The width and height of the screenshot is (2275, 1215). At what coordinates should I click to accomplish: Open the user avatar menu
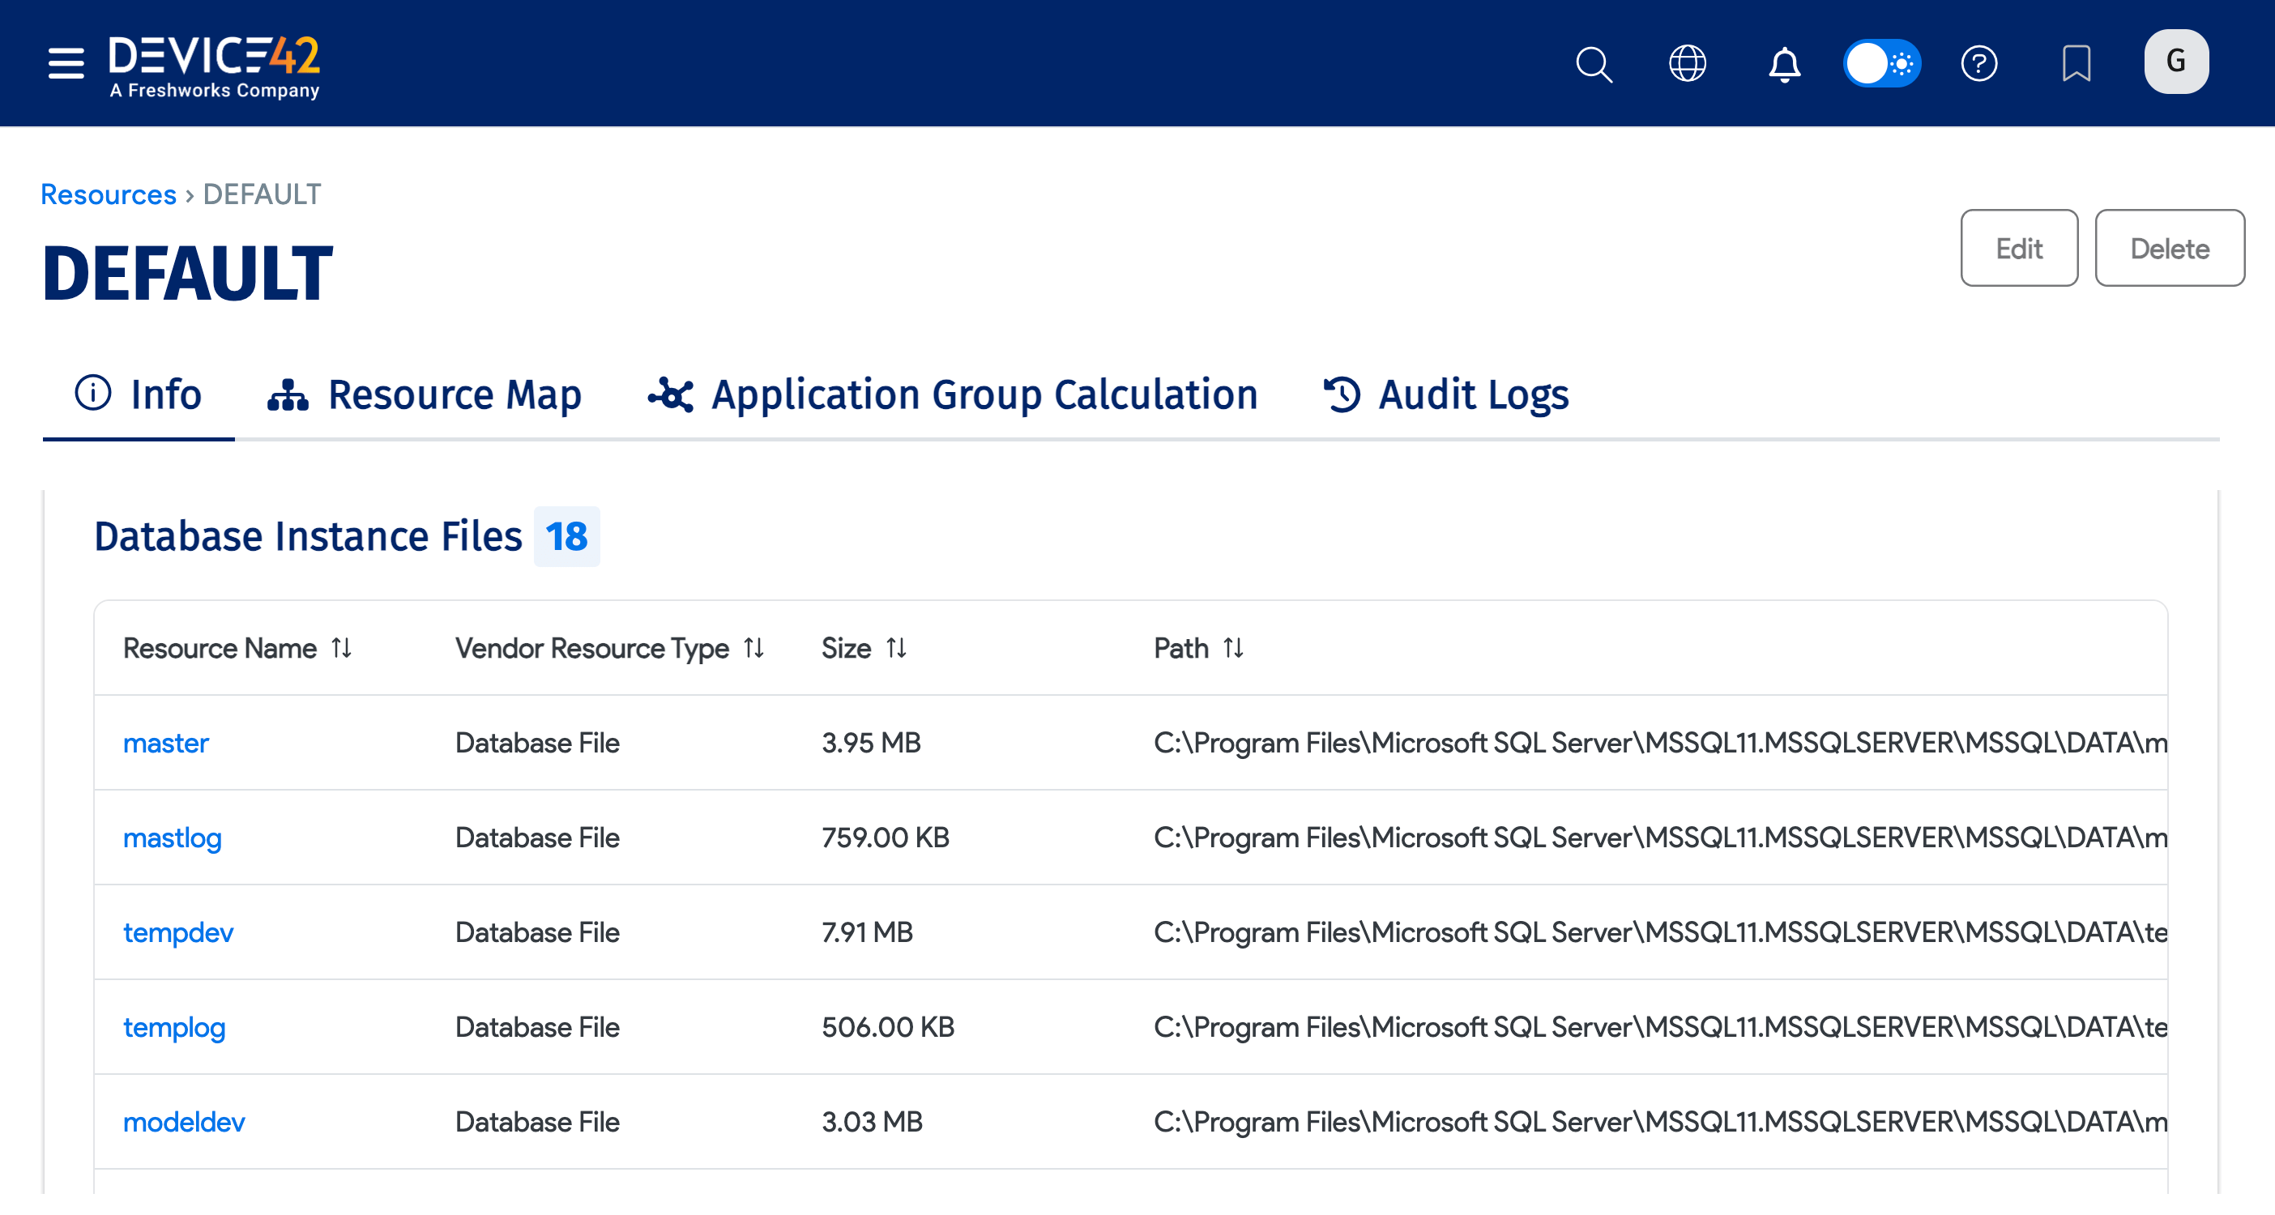pyautogui.click(x=2176, y=61)
